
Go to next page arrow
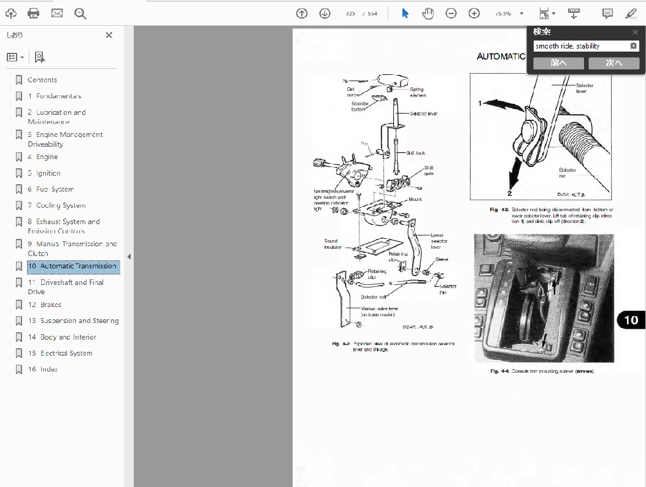[325, 13]
